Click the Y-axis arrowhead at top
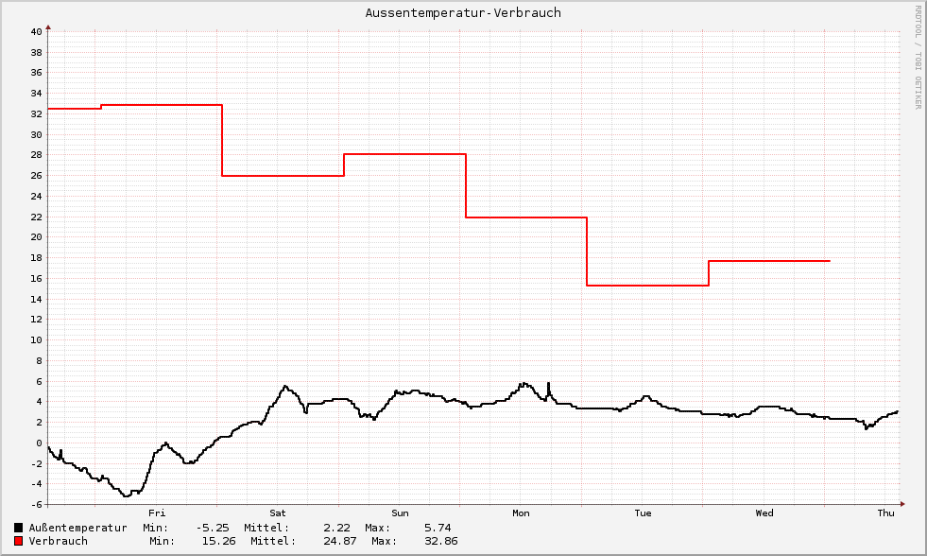This screenshot has width=927, height=556. (x=47, y=27)
